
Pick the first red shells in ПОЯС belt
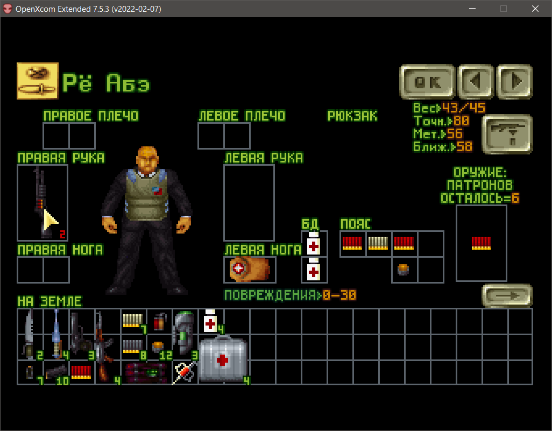352,243
